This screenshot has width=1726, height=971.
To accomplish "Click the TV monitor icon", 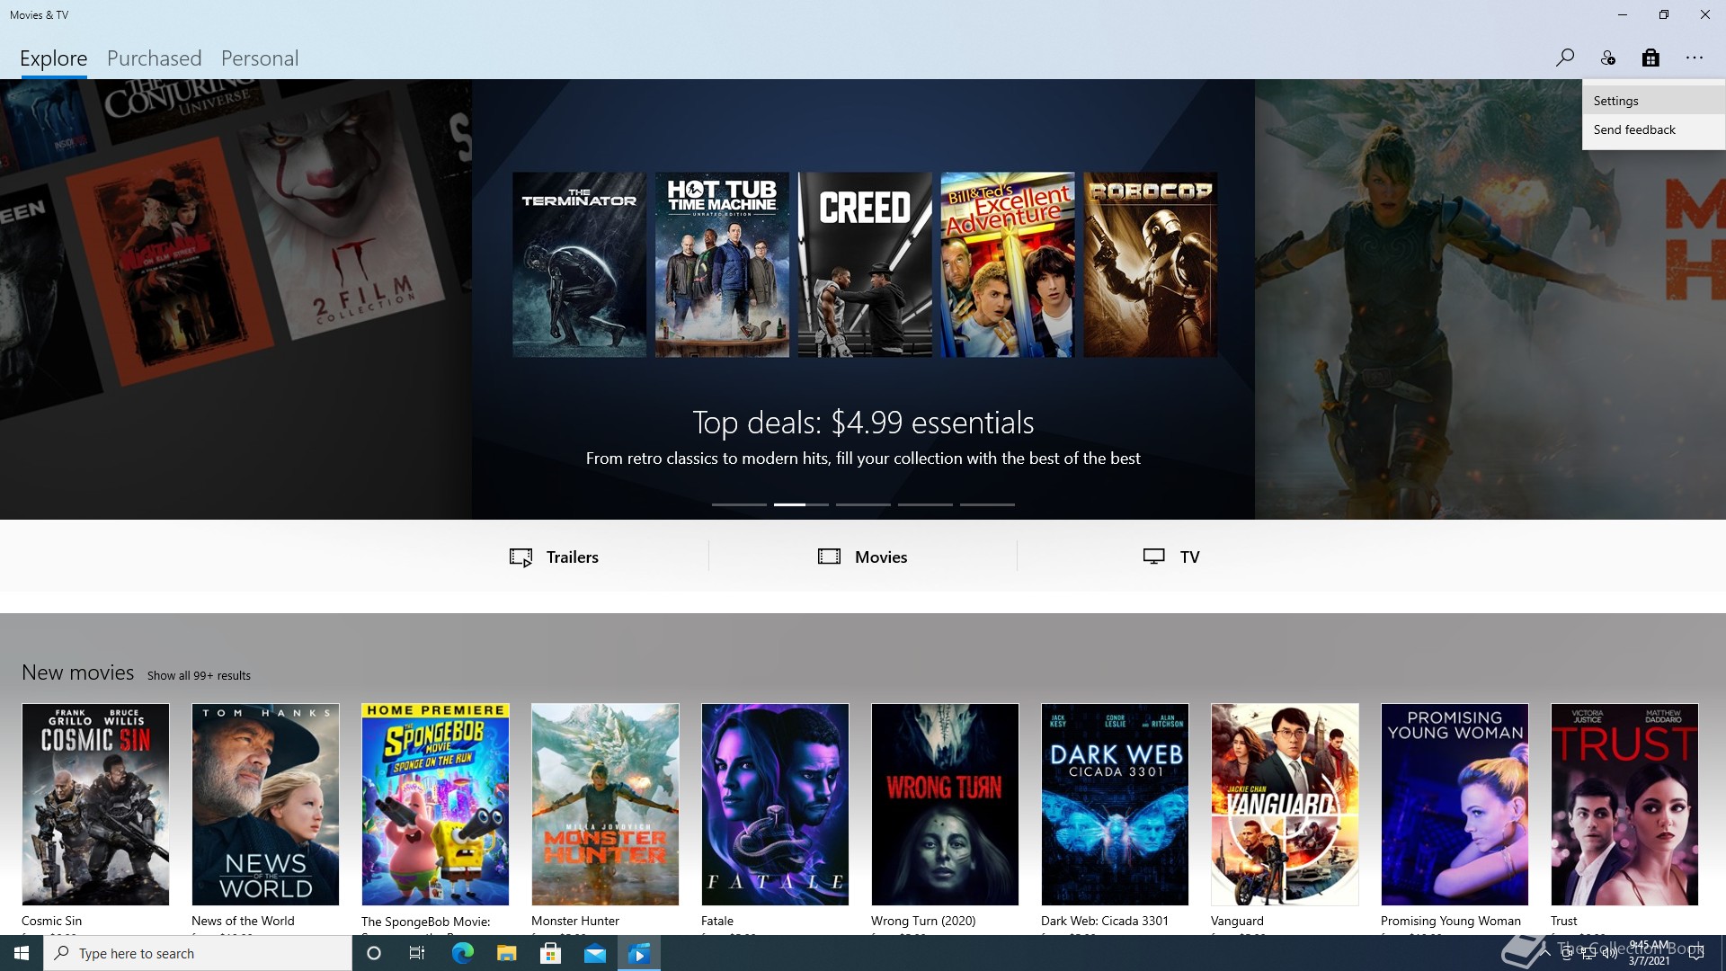I will pyautogui.click(x=1154, y=557).
